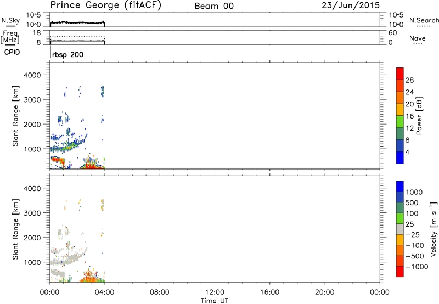The width and height of the screenshot is (439, 304).
Task: Click the 'Beam 00' label
Action: tap(214, 6)
